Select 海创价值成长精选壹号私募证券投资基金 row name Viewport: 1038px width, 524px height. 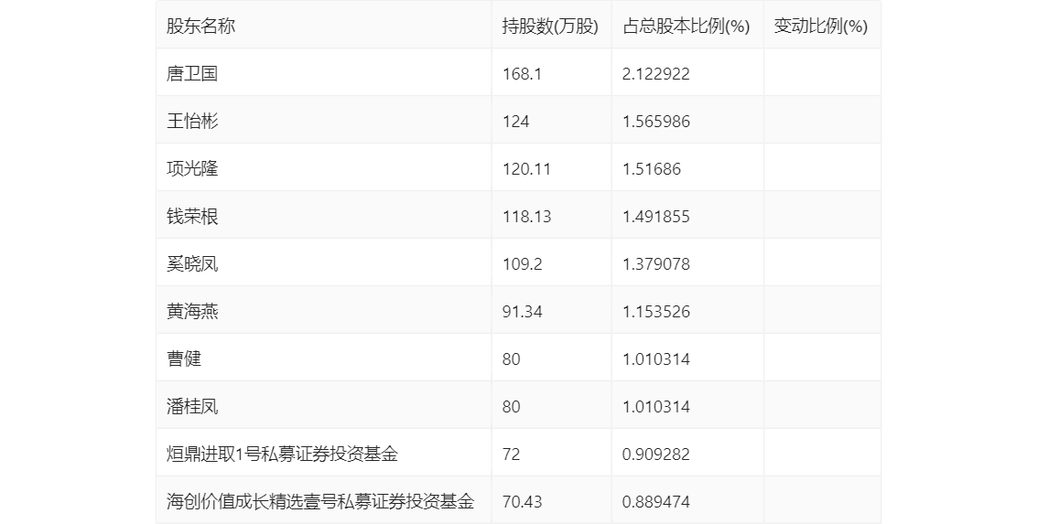pos(320,501)
